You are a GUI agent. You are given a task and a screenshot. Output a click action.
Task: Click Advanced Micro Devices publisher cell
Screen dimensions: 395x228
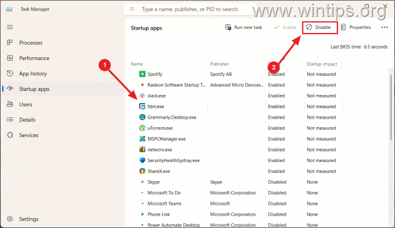pyautogui.click(x=236, y=85)
